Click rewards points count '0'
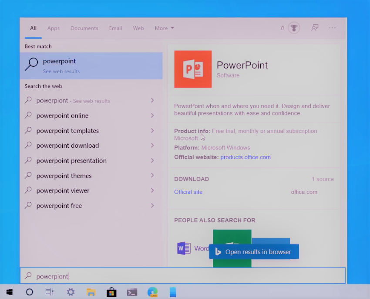The height and width of the screenshot is (299, 370). coord(282,28)
